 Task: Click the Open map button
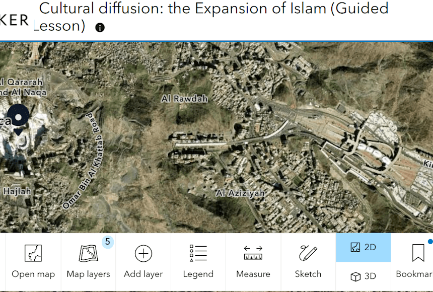pos(33,262)
